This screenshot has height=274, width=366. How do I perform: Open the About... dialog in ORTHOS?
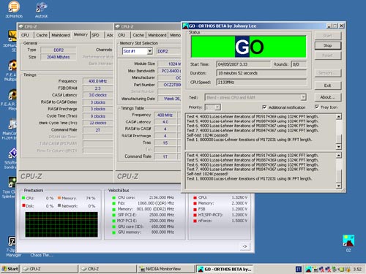click(328, 97)
